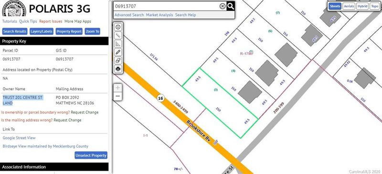
Task: Select the identify info tool icon
Action: point(118,27)
